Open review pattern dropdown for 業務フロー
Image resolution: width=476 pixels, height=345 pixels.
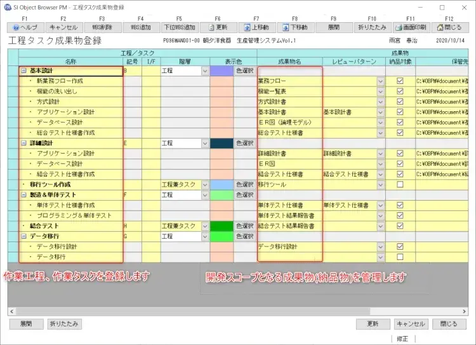point(381,81)
